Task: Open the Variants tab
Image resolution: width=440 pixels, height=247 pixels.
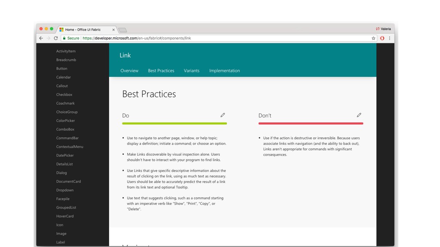Action: point(192,71)
